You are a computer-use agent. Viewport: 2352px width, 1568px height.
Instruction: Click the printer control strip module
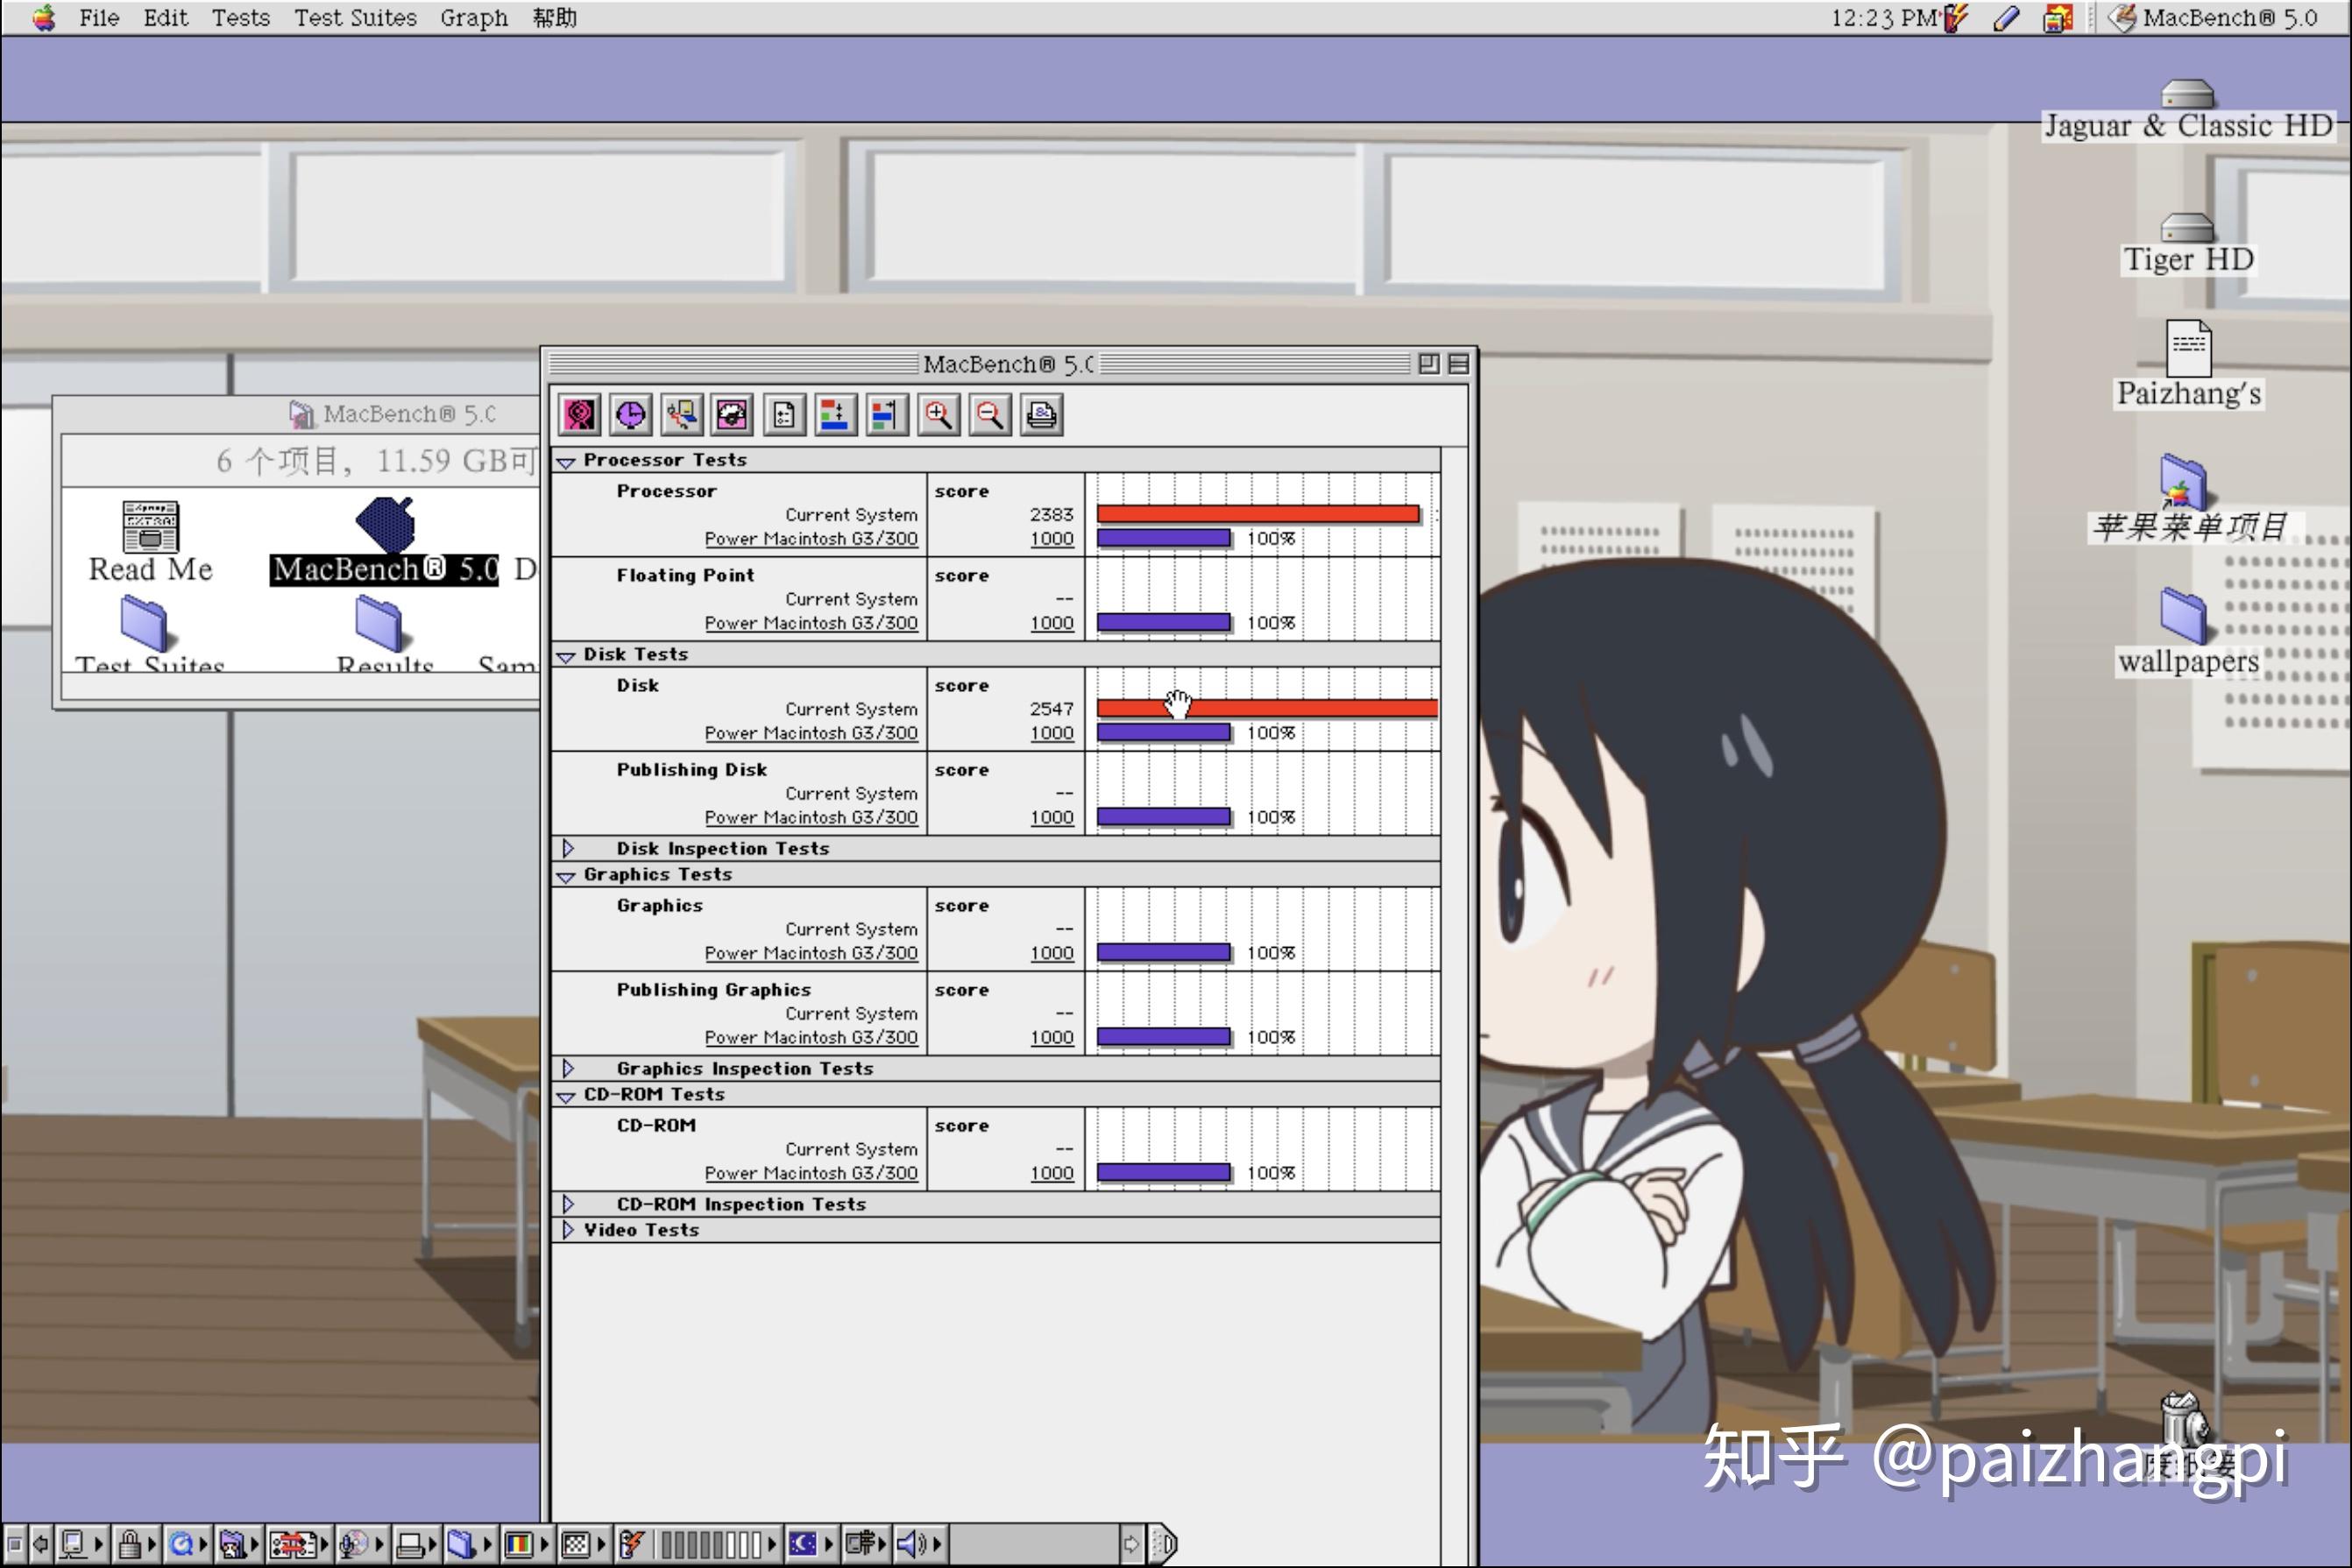[x=410, y=1544]
